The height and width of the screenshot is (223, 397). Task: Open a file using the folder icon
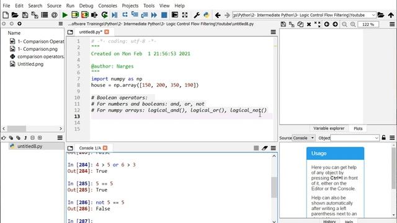point(15,15)
